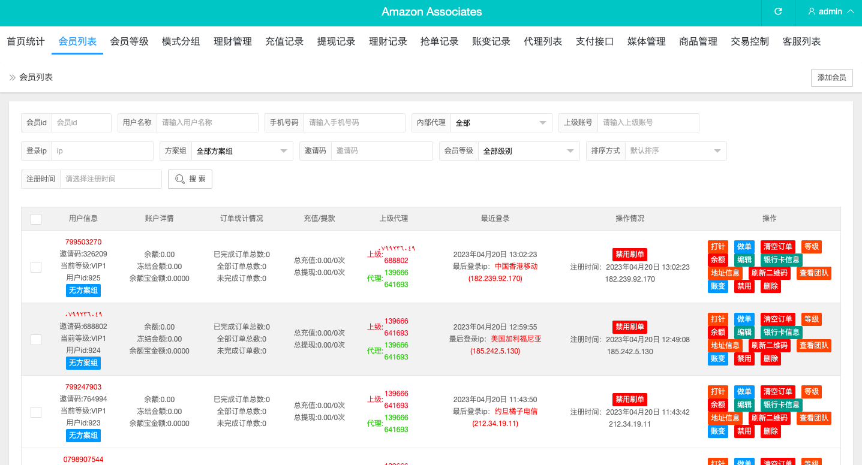The image size is (862, 465).
Task: Click the 删除 button in the first row
Action: [770, 286]
